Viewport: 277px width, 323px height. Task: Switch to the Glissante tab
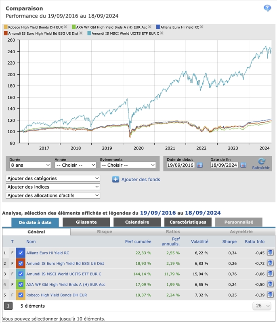pos(86,222)
